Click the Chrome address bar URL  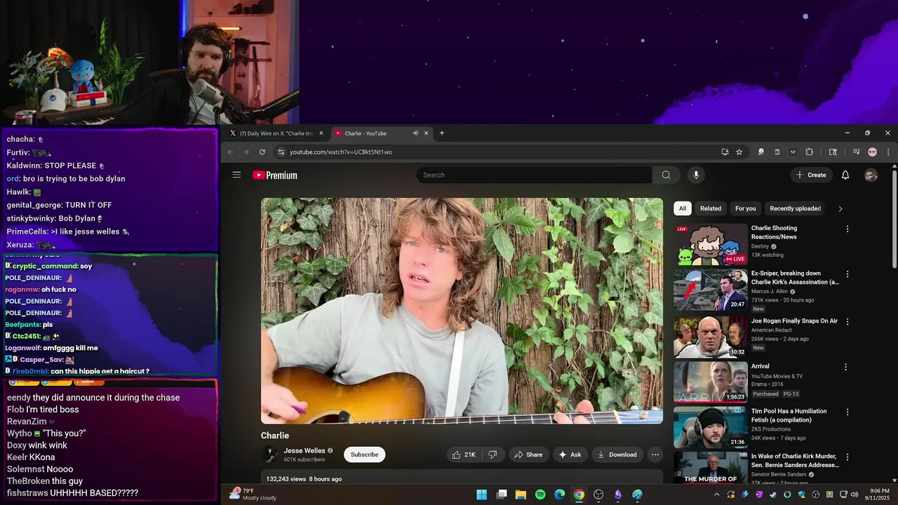point(341,152)
